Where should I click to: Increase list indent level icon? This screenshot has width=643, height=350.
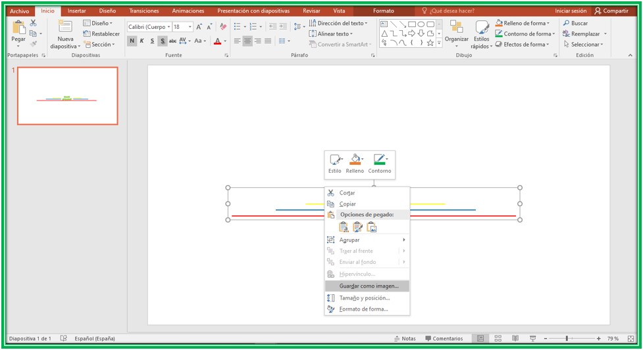click(283, 27)
